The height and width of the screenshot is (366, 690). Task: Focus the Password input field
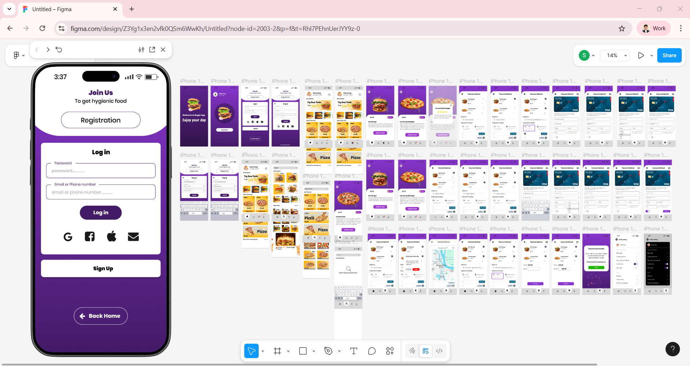101,171
